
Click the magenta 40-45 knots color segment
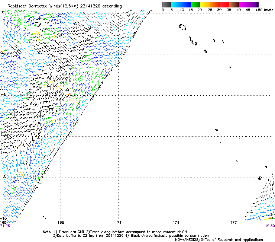244,4
